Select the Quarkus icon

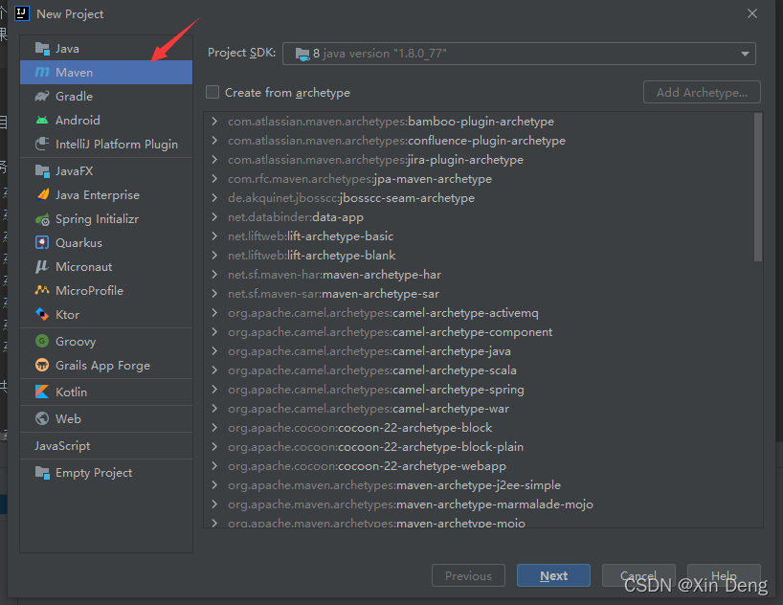pyautogui.click(x=42, y=242)
